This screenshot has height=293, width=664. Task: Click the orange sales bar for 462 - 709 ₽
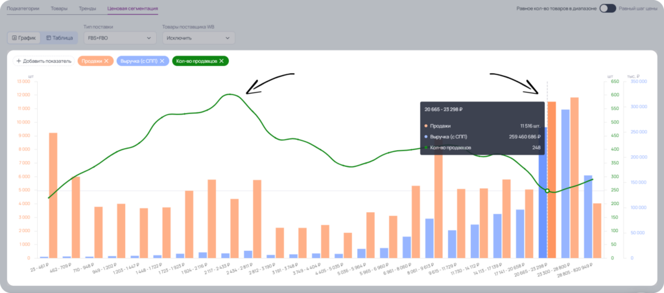point(76,217)
